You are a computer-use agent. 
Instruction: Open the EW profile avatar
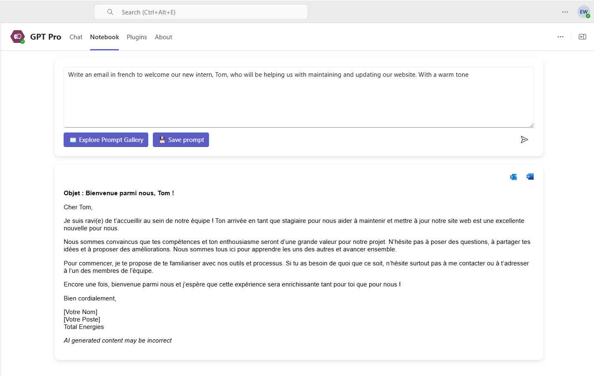point(583,12)
